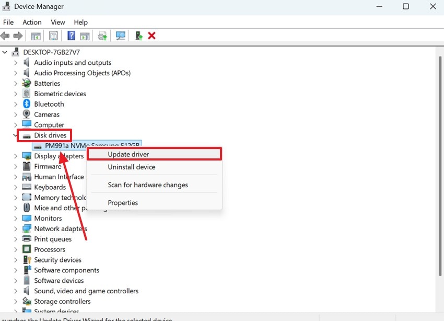Click the Software components icon
This screenshot has height=321, width=444.
pyautogui.click(x=27, y=270)
